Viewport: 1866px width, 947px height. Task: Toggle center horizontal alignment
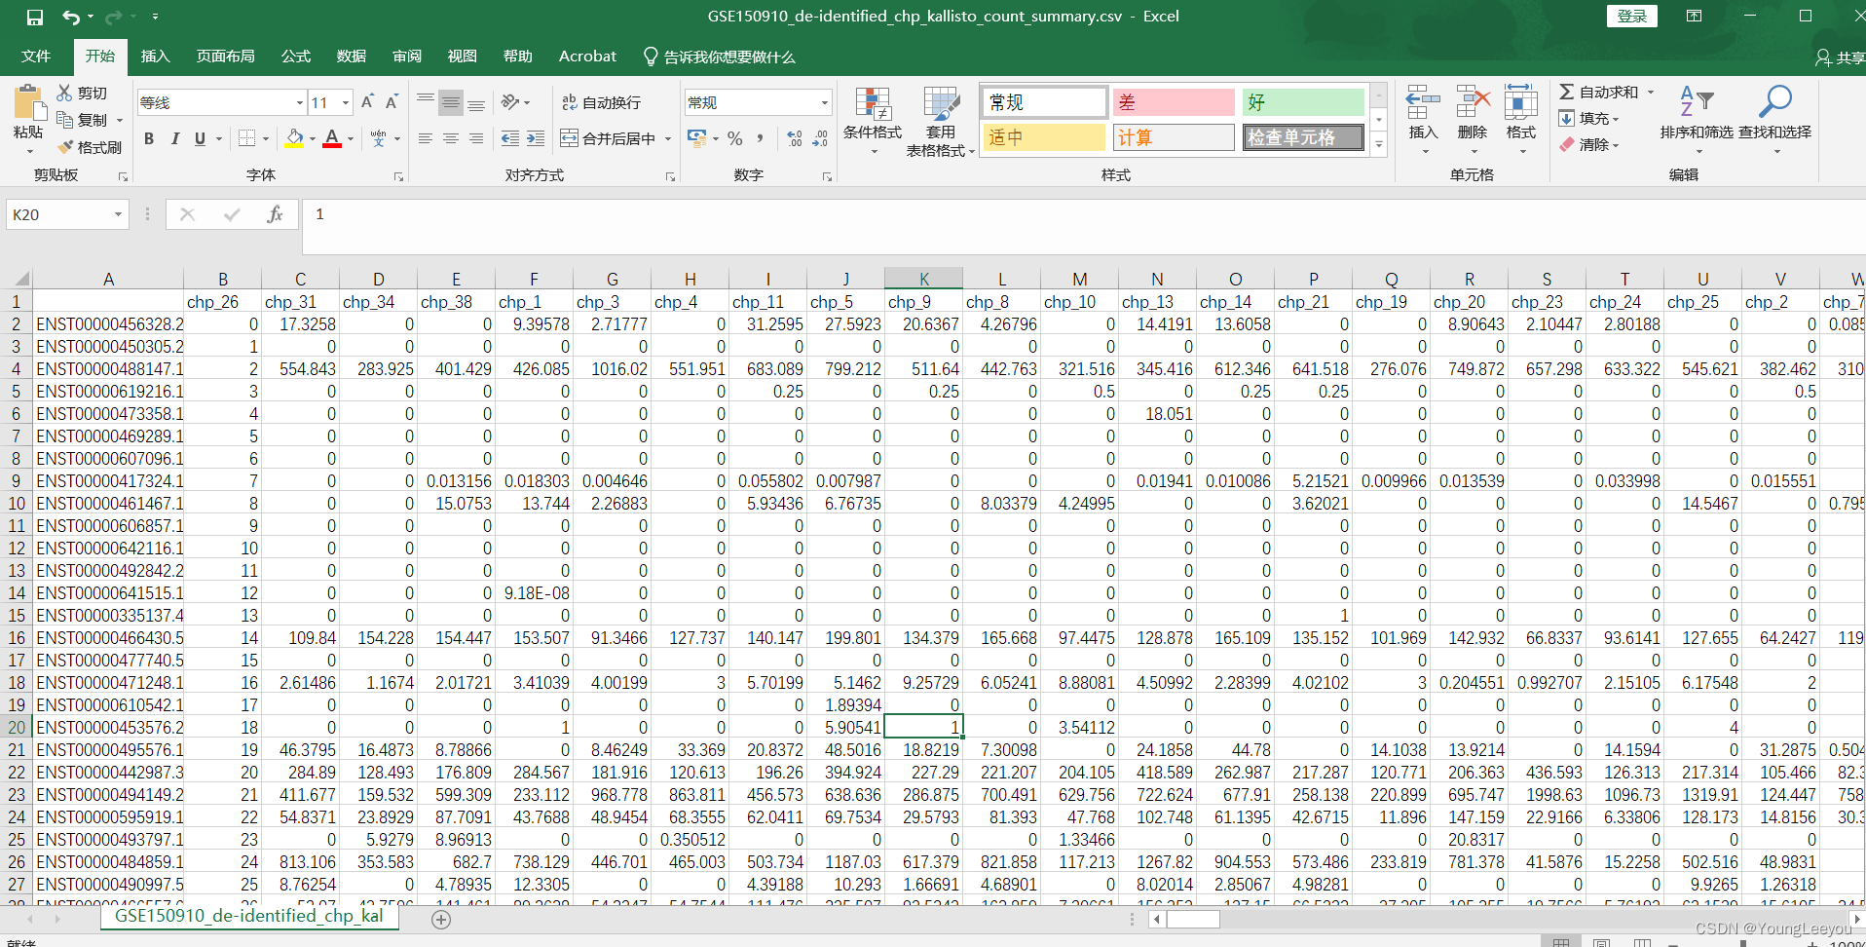click(451, 138)
